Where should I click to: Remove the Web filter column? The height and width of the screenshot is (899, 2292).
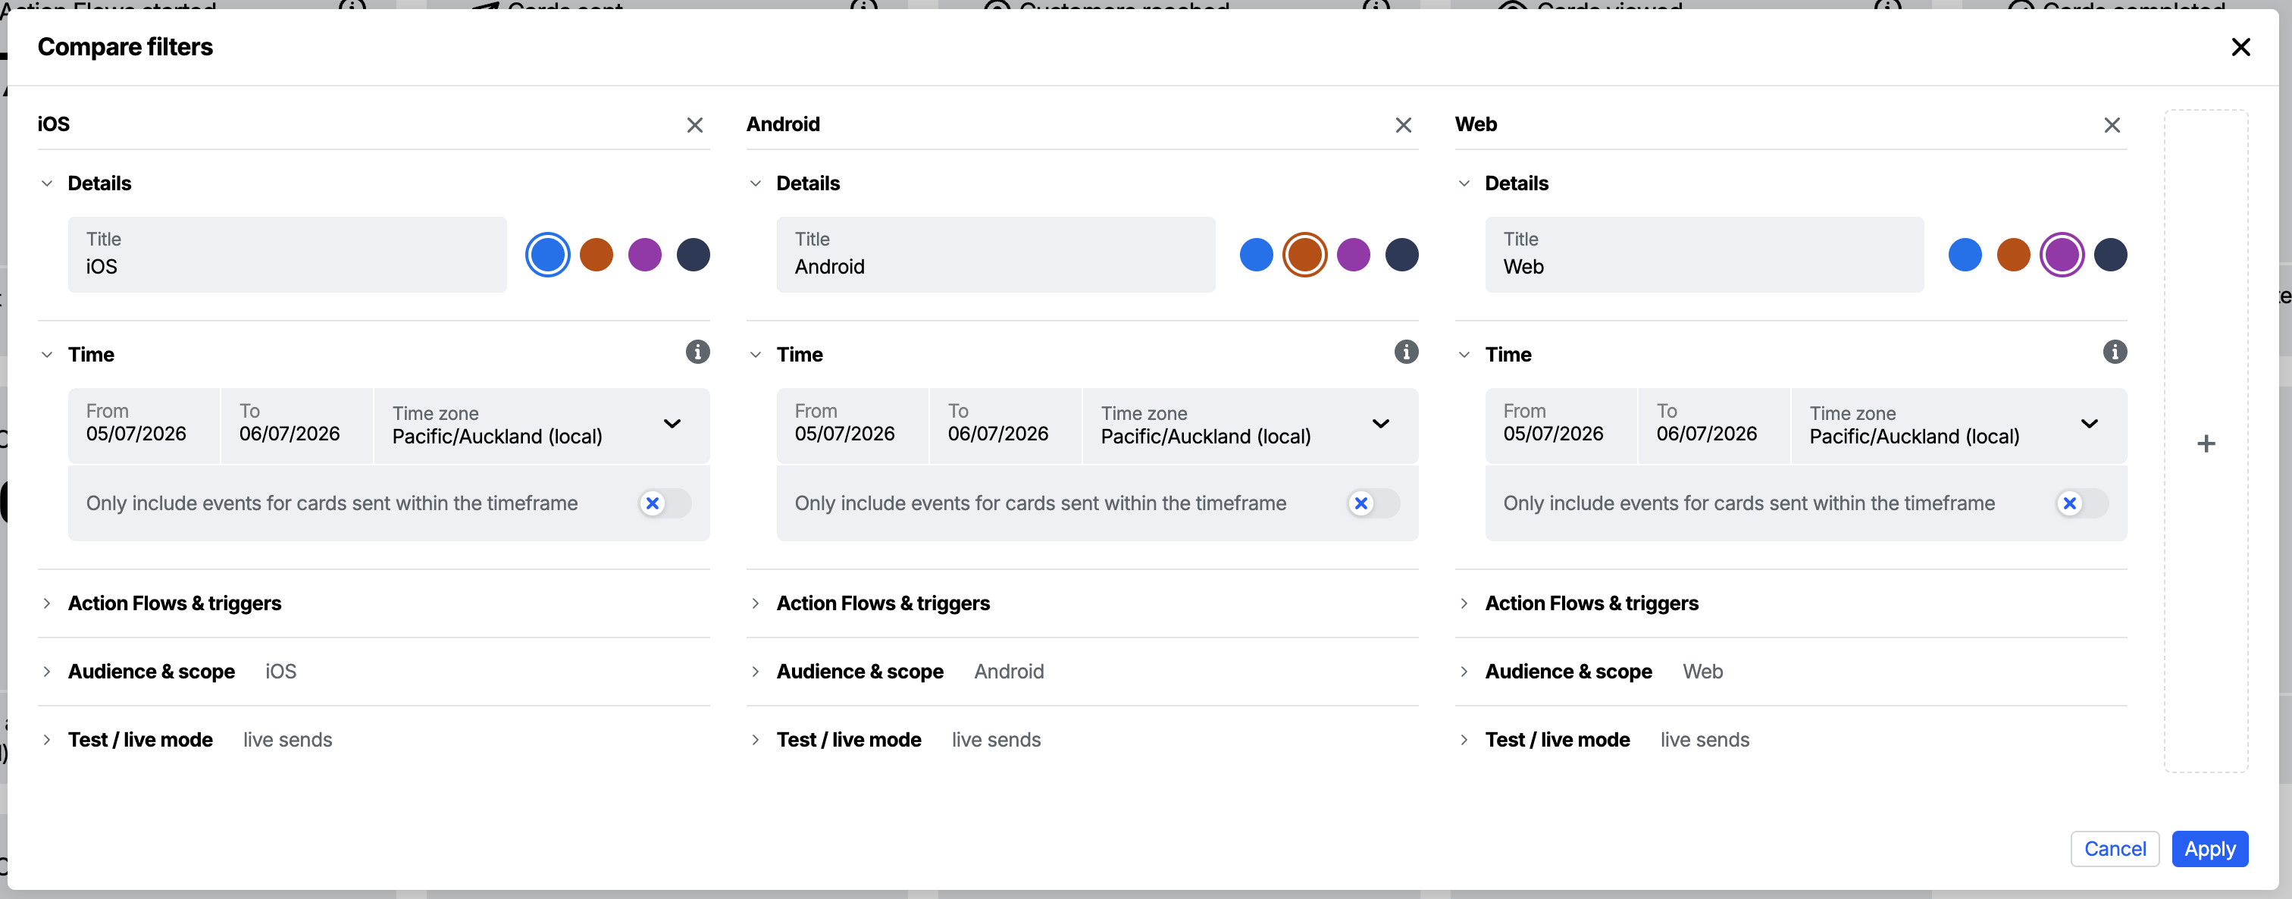2112,126
